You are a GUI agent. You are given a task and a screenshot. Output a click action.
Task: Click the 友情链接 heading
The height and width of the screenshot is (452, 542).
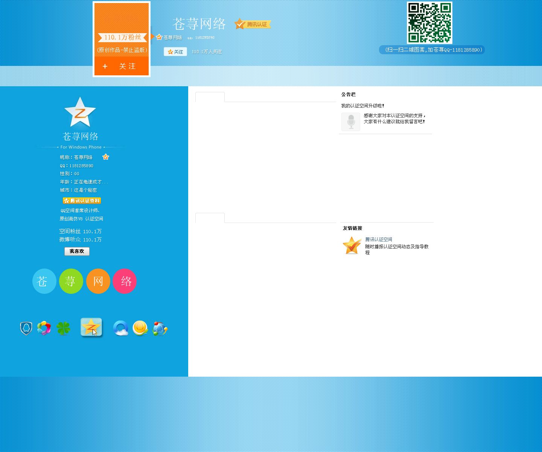pos(352,228)
